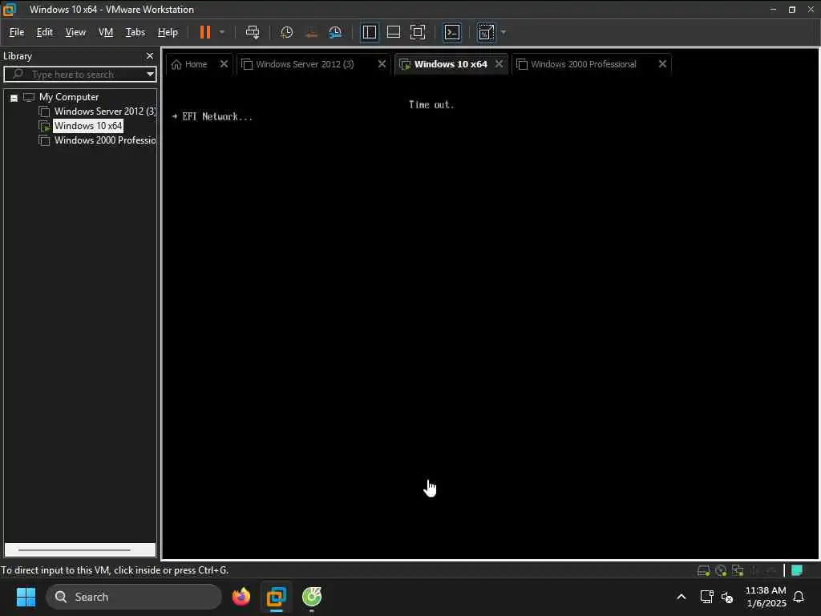Open the green taskbar app icon
The image size is (821, 616).
point(312,597)
